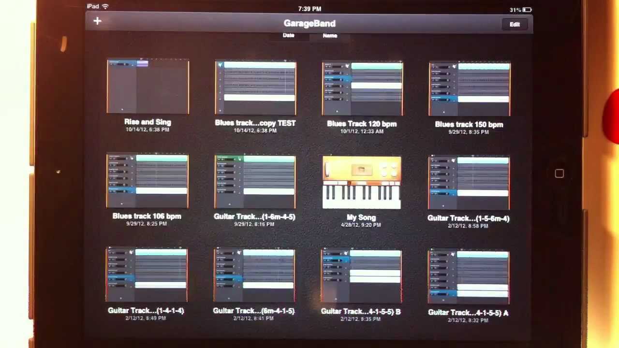619x348 pixels.
Task: Tap the Edit button
Action: click(515, 24)
